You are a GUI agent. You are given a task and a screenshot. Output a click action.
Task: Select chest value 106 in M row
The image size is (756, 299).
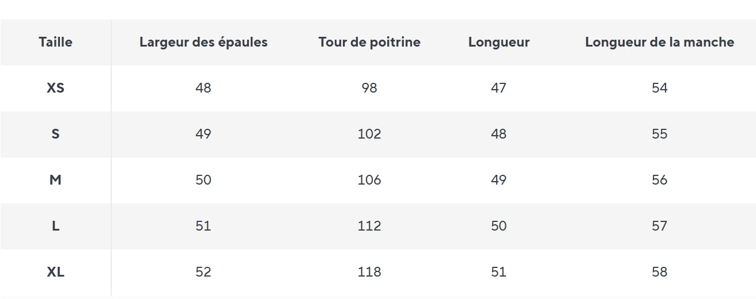pyautogui.click(x=369, y=180)
